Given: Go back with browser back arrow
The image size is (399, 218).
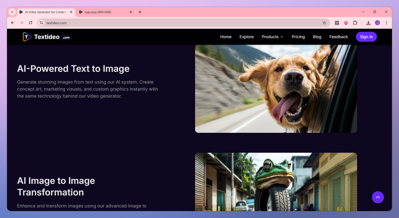Looking at the screenshot, I should (13, 23).
